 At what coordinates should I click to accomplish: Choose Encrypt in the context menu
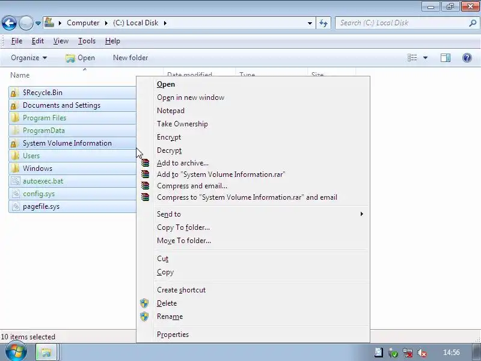pyautogui.click(x=253, y=137)
